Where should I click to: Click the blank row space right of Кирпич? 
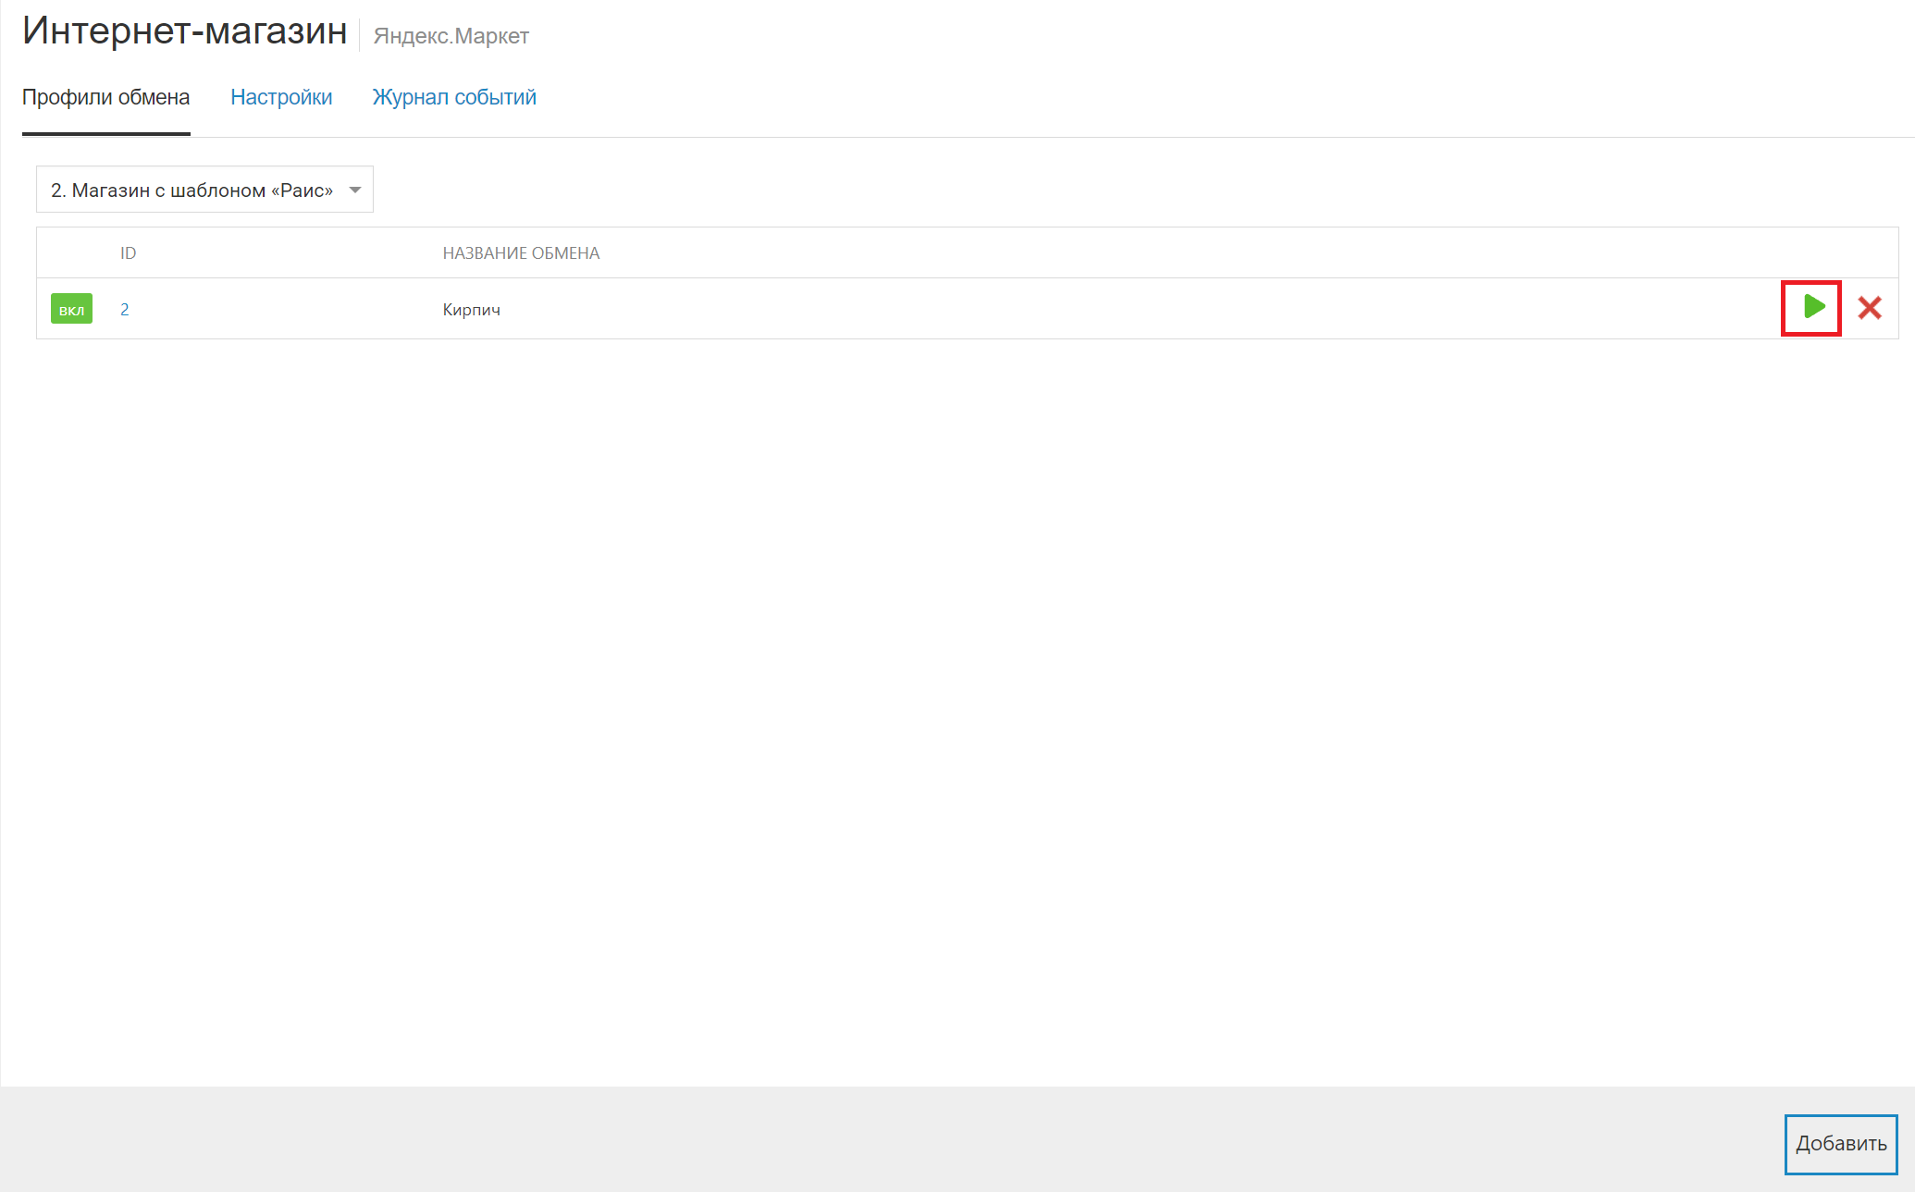pyautogui.click(x=1110, y=310)
